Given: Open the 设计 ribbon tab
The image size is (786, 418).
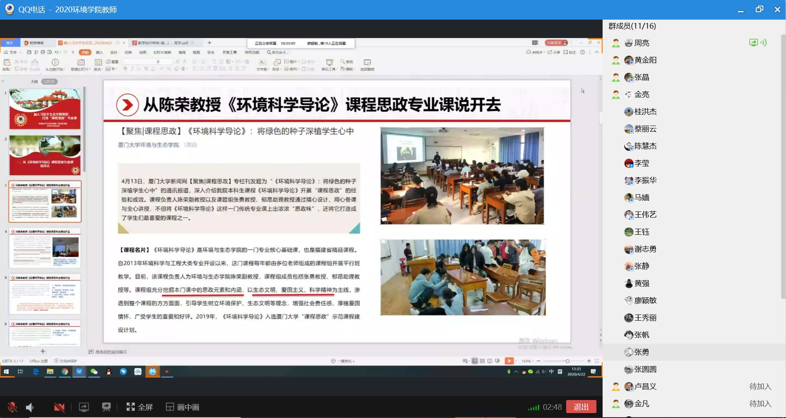Looking at the screenshot, I should [114, 52].
